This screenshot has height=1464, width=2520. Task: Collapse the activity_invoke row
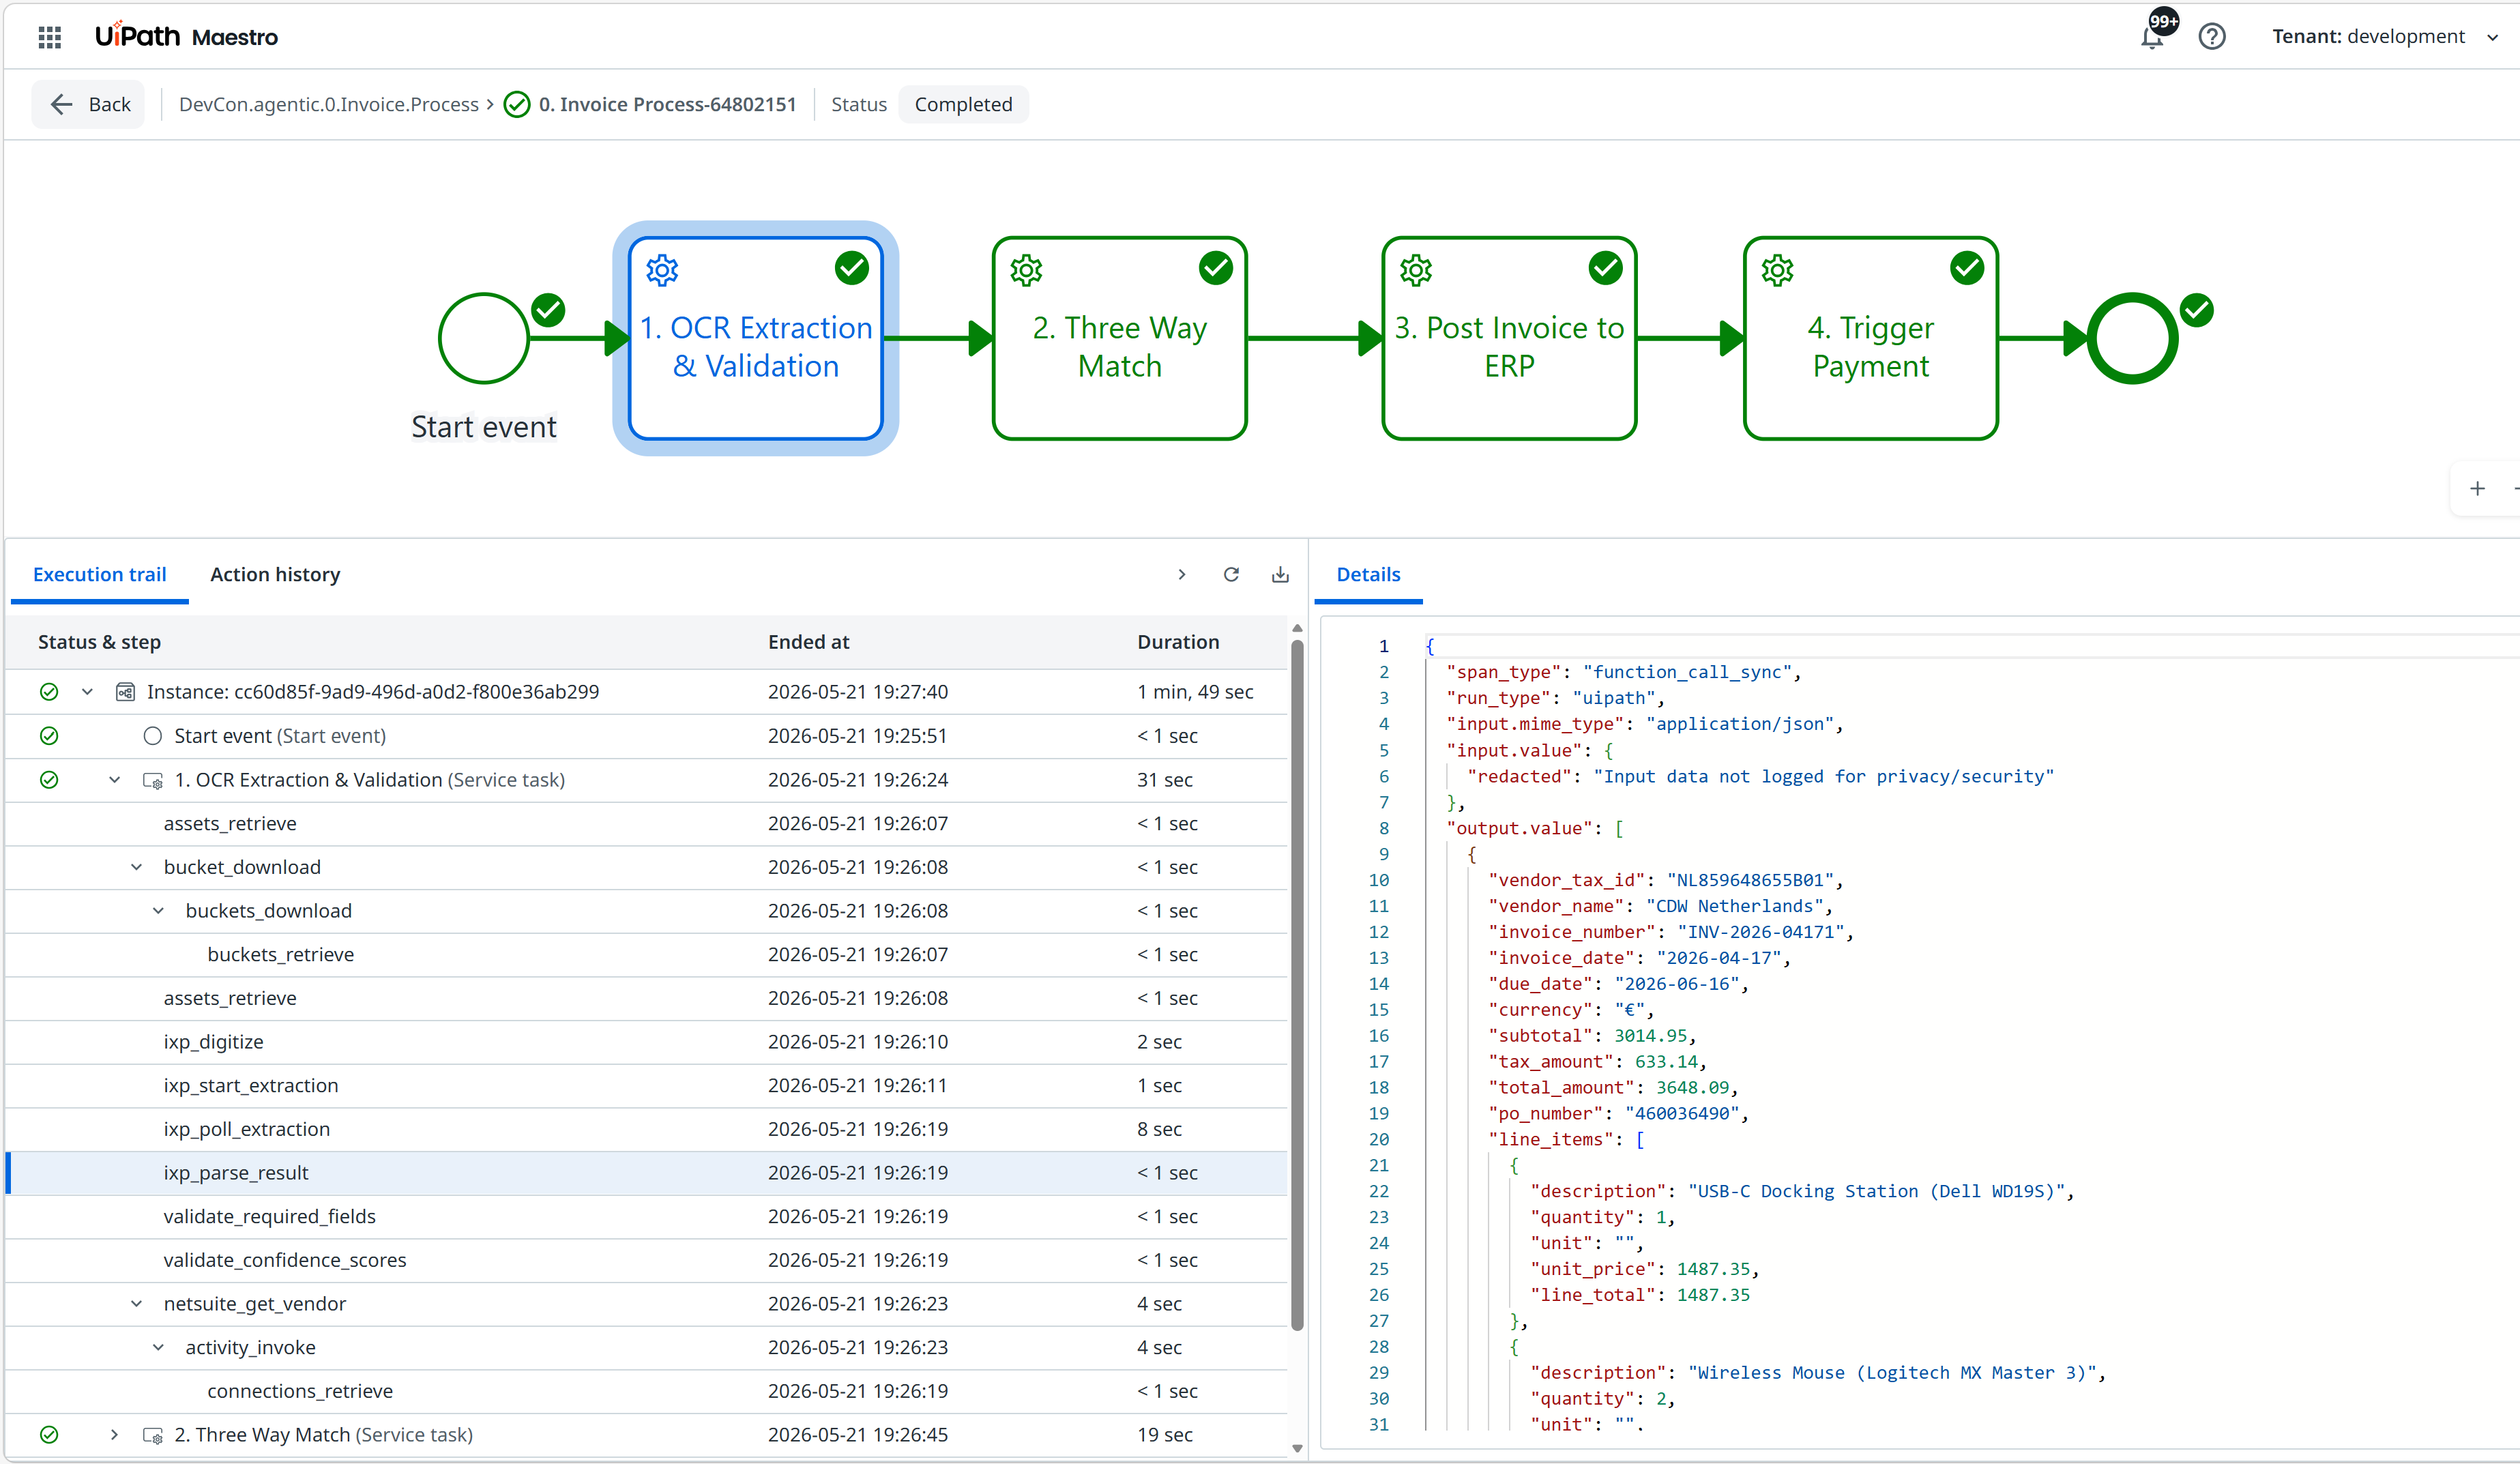pyautogui.click(x=158, y=1348)
